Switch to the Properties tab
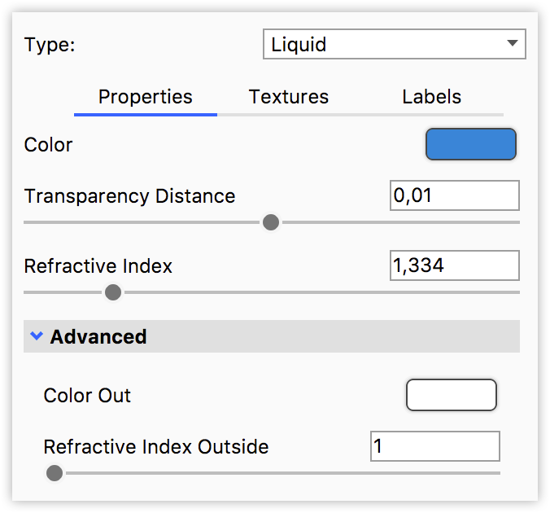The height and width of the screenshot is (513, 550). pos(146,98)
